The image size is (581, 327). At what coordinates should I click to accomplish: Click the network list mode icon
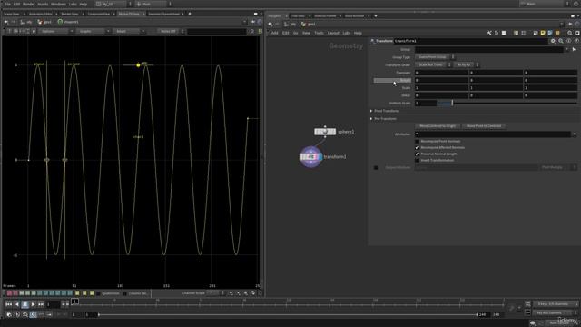(x=504, y=33)
